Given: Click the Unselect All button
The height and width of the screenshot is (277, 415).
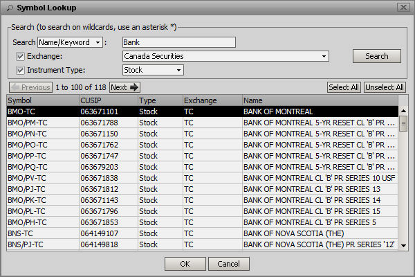Looking at the screenshot, I should point(385,87).
